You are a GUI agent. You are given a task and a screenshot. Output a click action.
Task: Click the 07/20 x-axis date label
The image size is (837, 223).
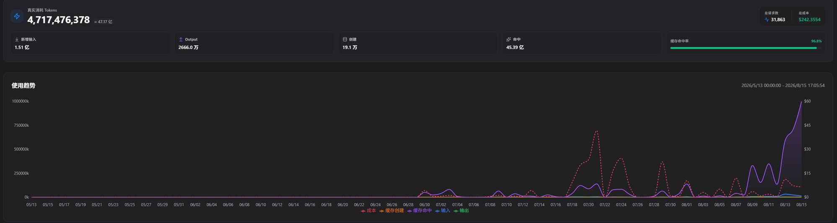[x=588, y=205]
